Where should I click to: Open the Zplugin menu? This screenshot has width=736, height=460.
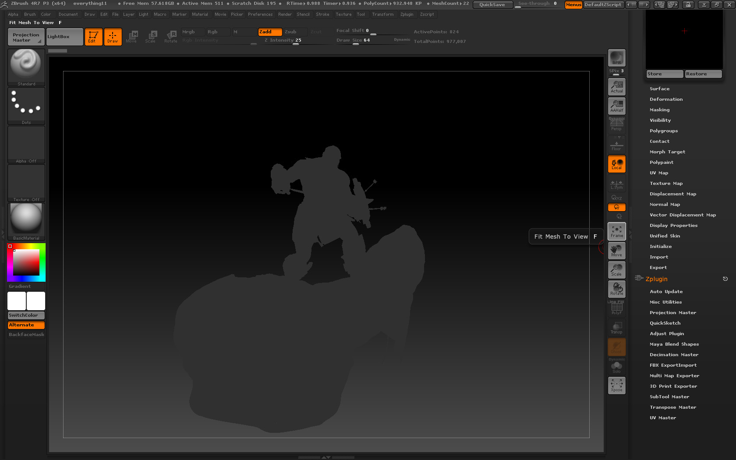407,14
